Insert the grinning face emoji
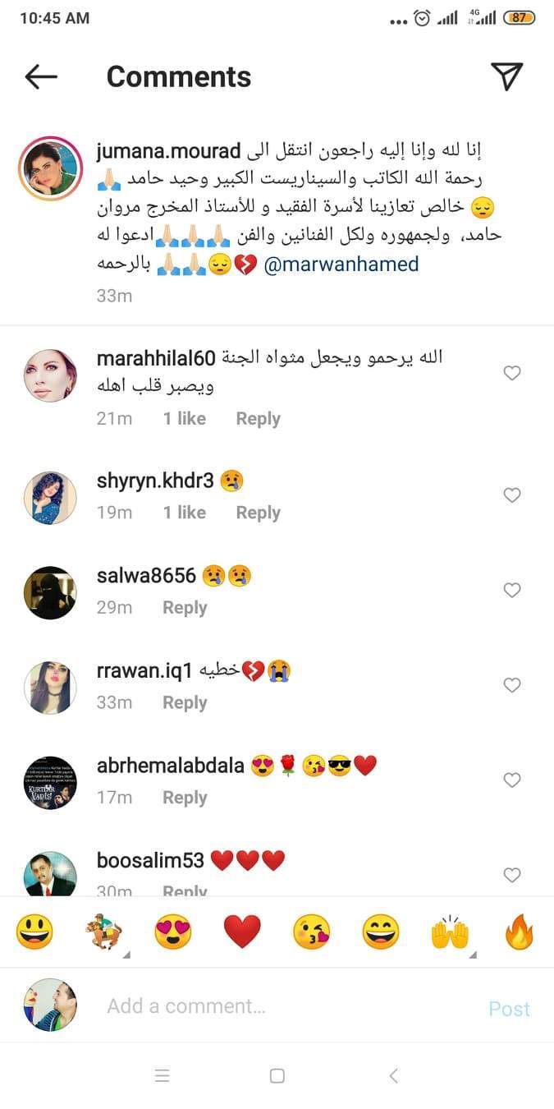The image size is (554, 1109). coord(34,932)
